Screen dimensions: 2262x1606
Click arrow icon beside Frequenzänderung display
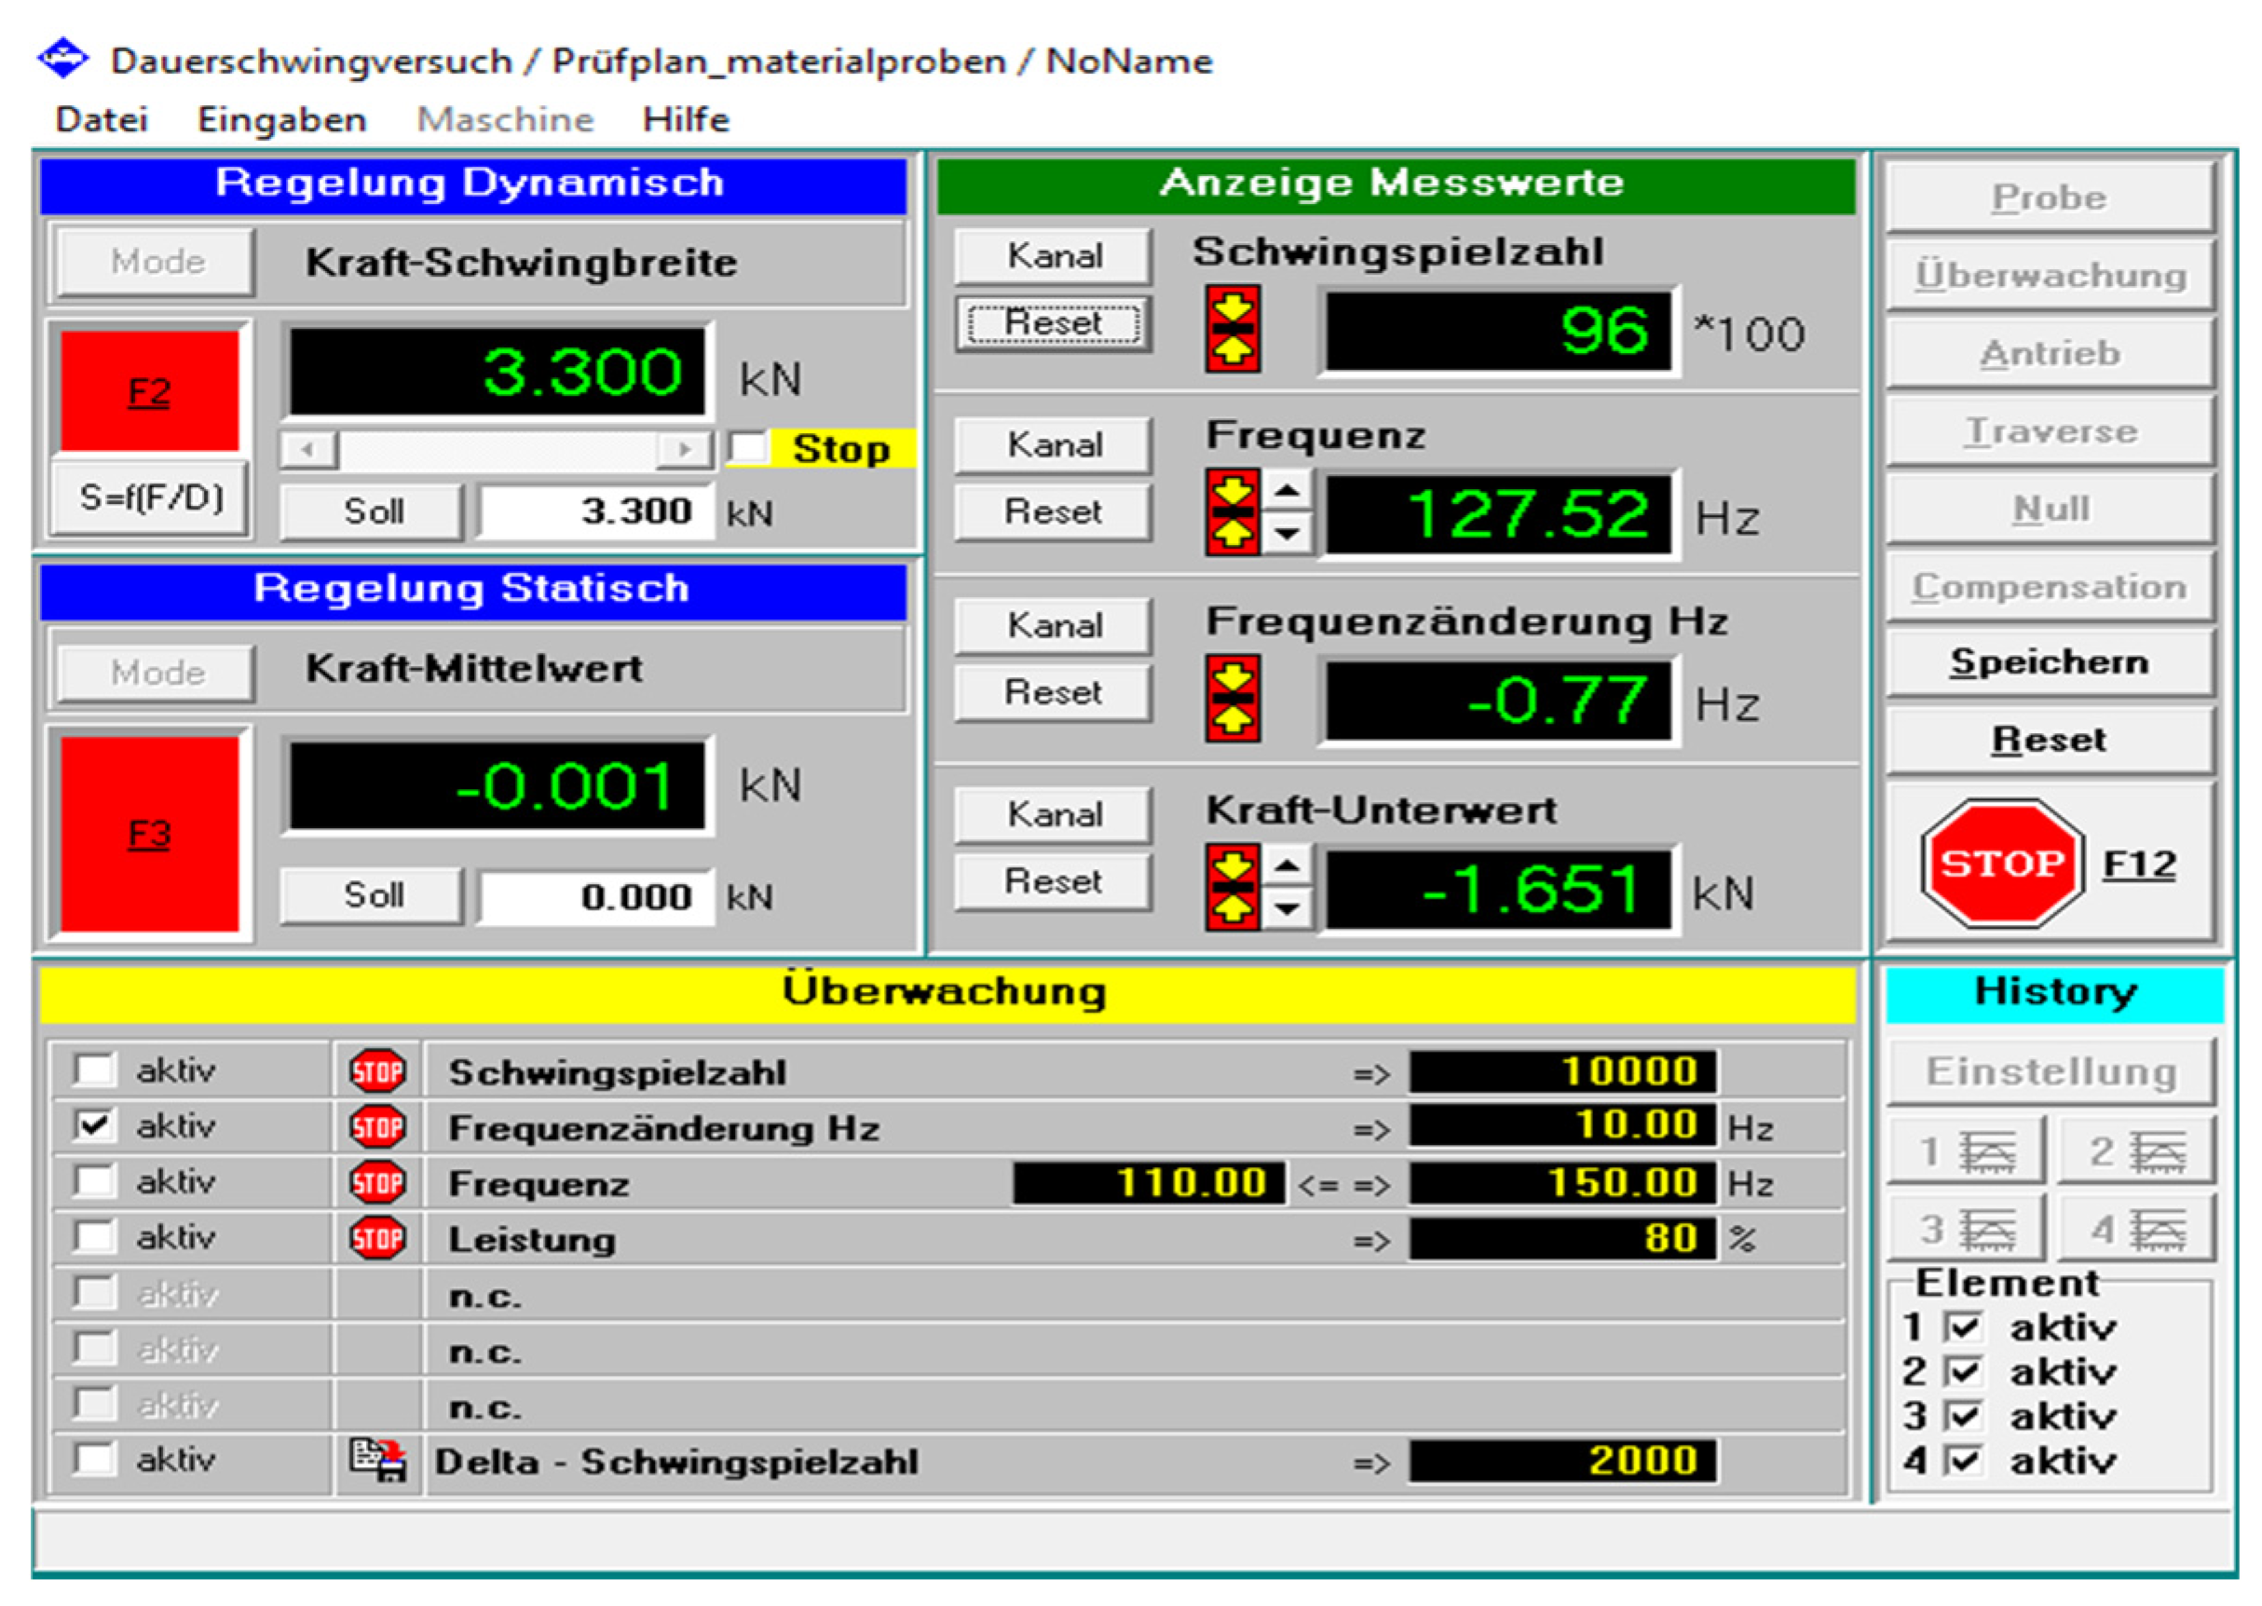[1232, 698]
